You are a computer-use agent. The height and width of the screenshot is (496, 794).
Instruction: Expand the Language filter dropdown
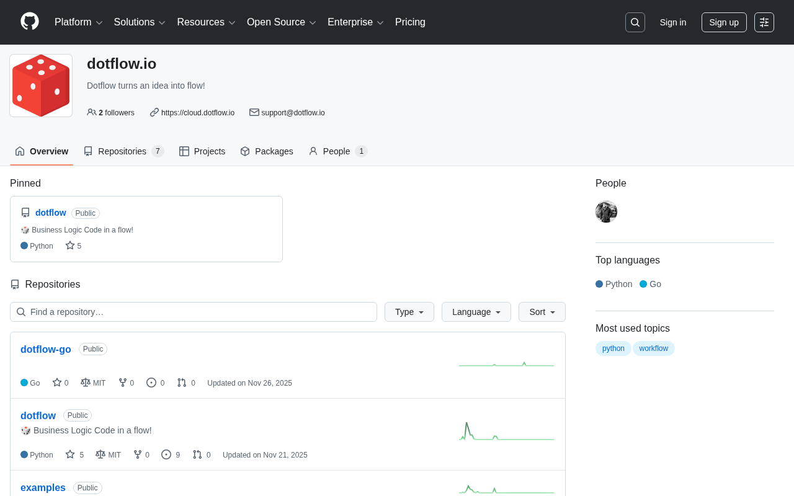pyautogui.click(x=476, y=312)
